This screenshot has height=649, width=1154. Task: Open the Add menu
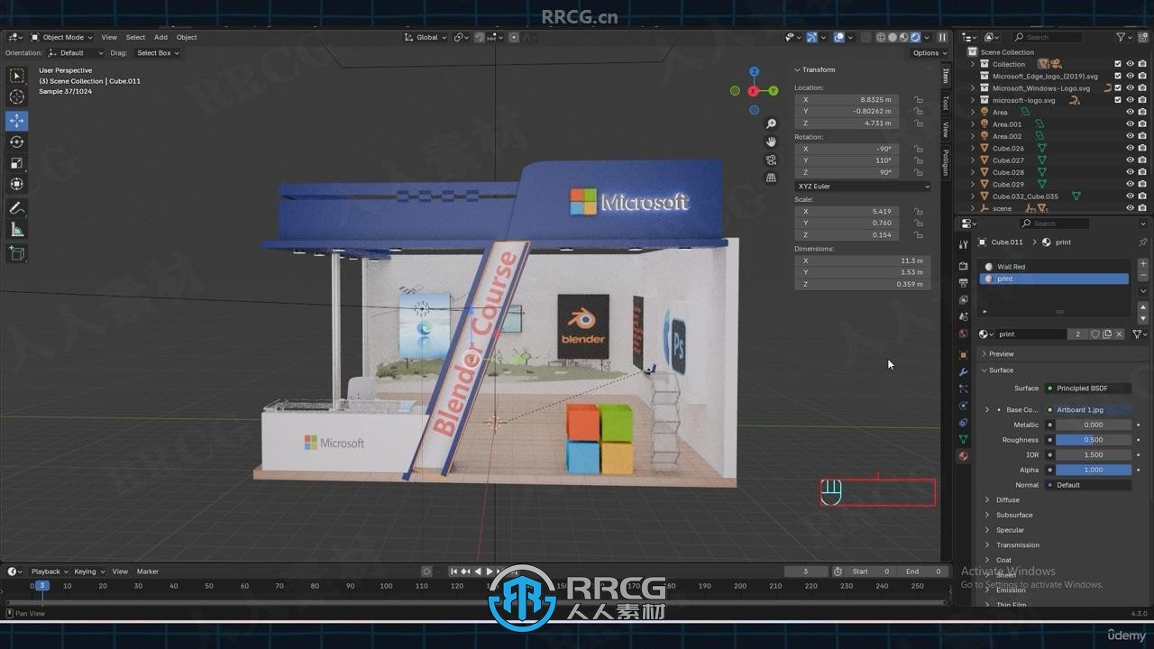[x=160, y=37]
